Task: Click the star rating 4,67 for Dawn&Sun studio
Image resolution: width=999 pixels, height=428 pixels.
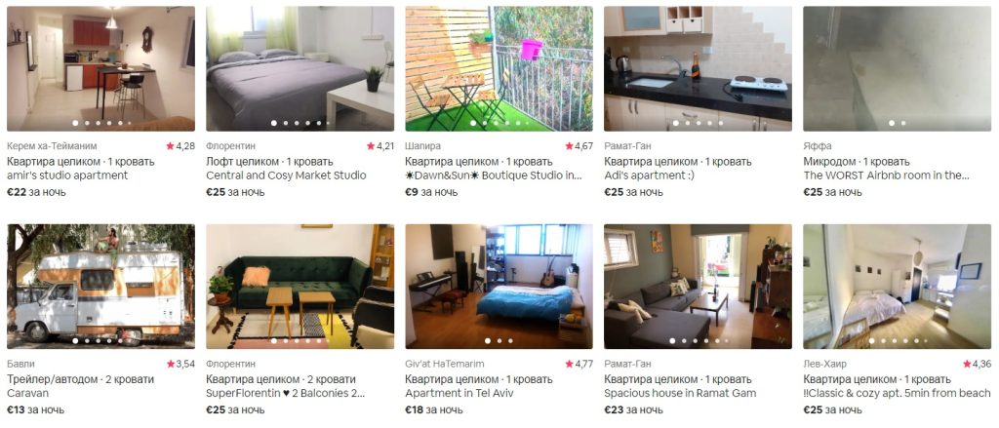Action: (x=579, y=146)
